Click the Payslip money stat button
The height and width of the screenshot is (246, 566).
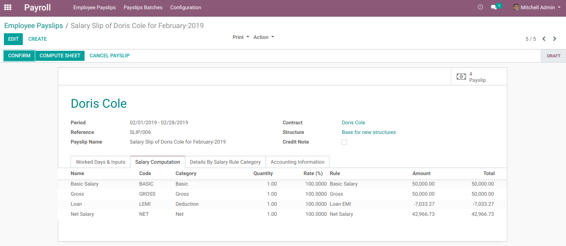click(x=478, y=77)
